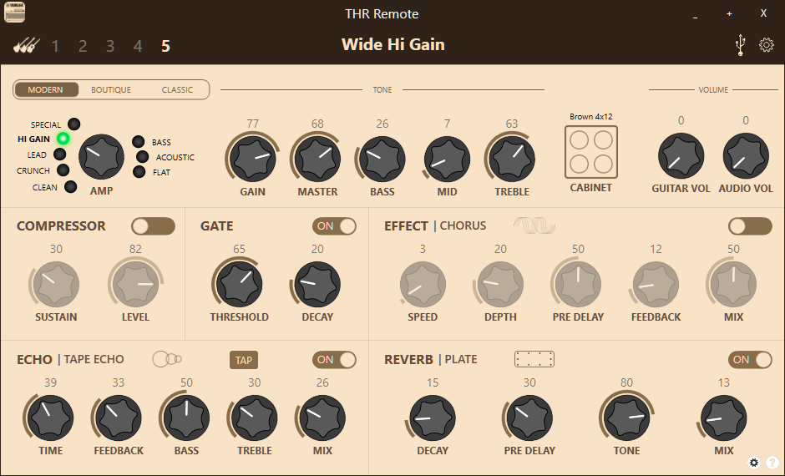785x476 pixels.
Task: Switch to the CLASSIC amp mode
Action: click(177, 89)
